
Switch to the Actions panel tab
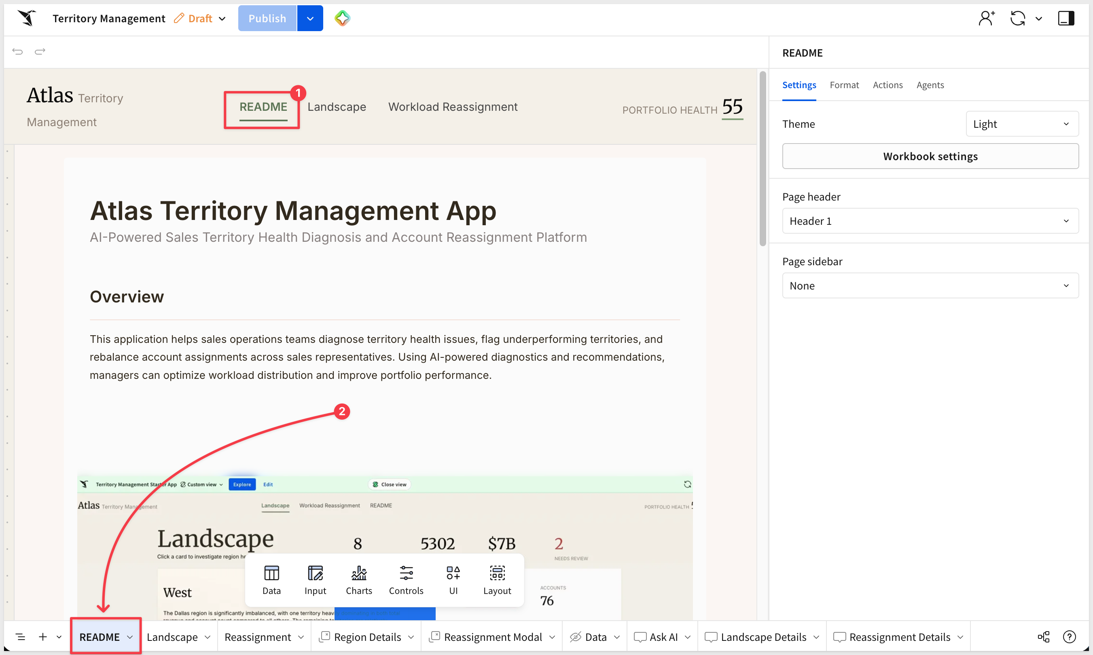888,85
